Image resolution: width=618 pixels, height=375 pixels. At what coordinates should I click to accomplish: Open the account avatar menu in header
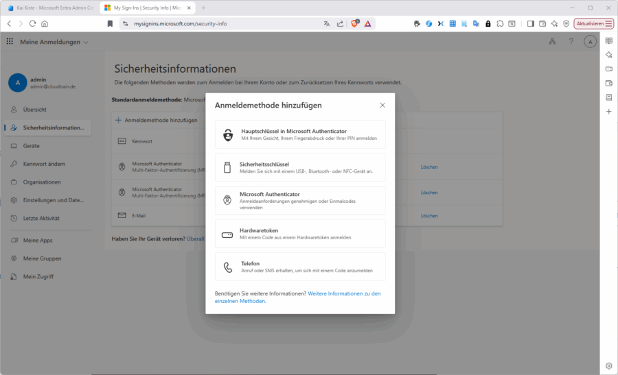590,42
